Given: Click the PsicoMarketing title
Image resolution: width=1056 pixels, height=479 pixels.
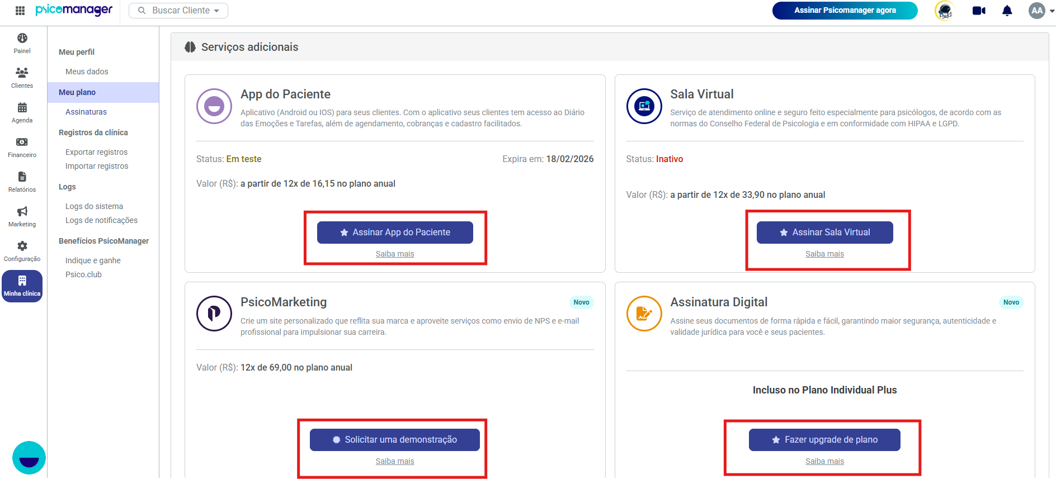Looking at the screenshot, I should (x=284, y=302).
